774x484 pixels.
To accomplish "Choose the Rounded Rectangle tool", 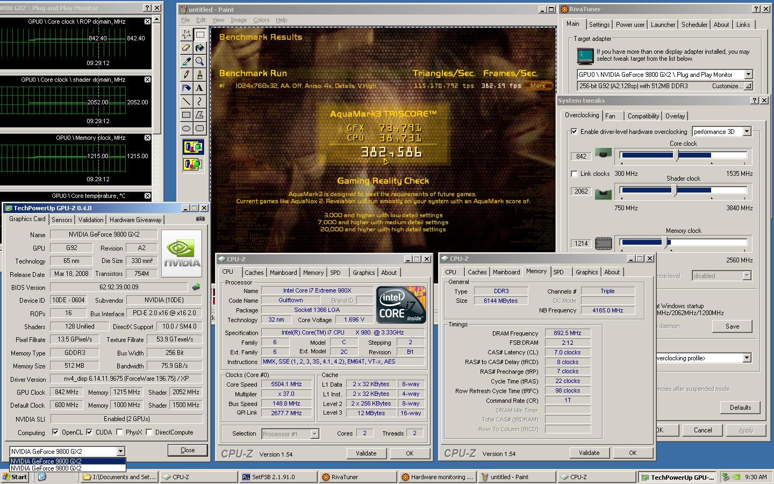I will 199,128.
